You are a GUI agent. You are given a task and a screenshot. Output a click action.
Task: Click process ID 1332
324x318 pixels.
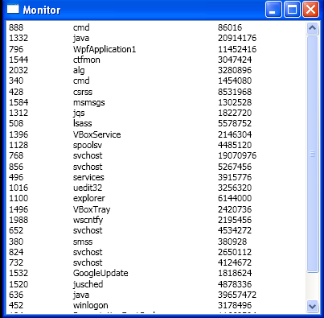click(18, 38)
